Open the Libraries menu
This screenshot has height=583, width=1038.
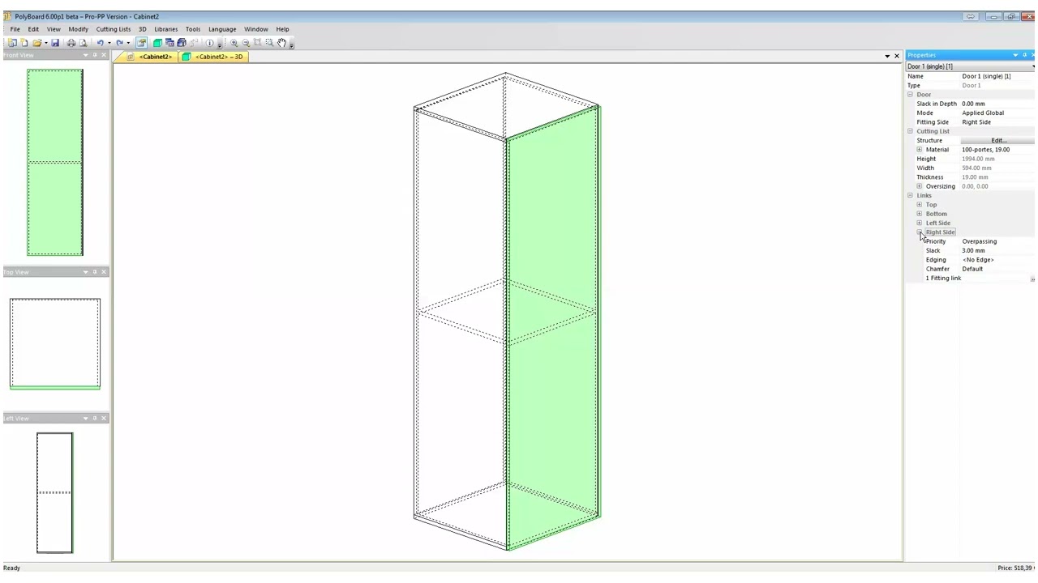(165, 29)
